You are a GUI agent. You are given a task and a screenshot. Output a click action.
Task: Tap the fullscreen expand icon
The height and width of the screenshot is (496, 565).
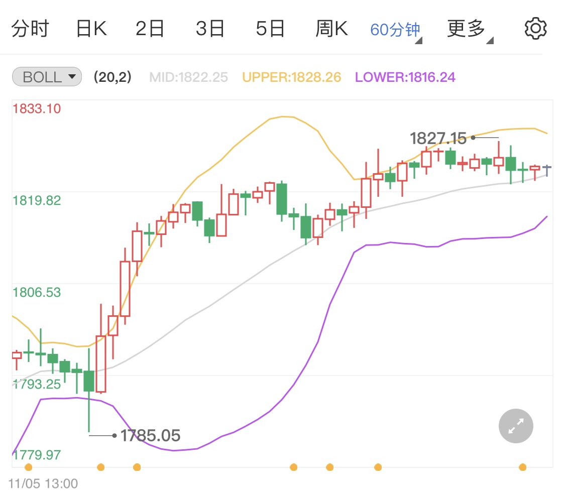pyautogui.click(x=515, y=426)
